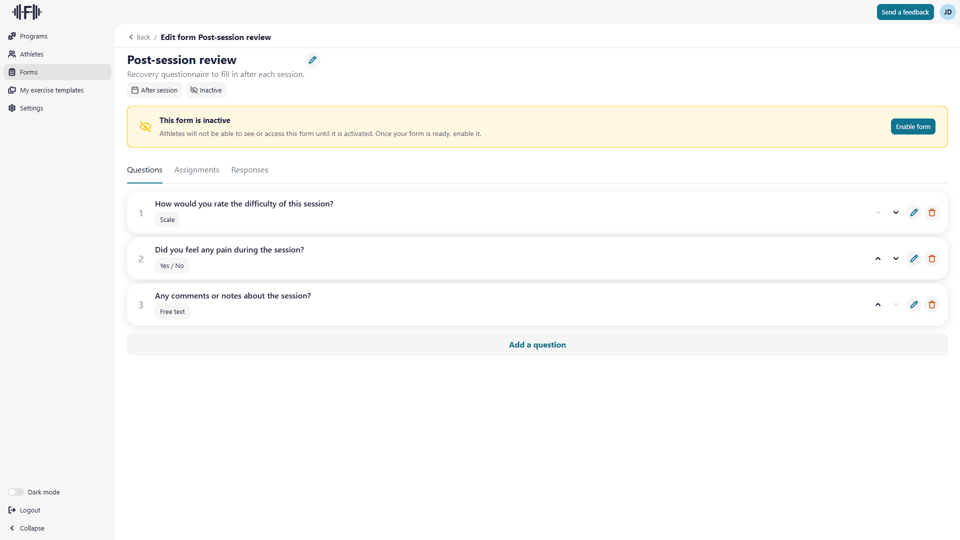Expand the difficulty scale question details
Viewport: 960px width, 540px height.
pyautogui.click(x=895, y=212)
